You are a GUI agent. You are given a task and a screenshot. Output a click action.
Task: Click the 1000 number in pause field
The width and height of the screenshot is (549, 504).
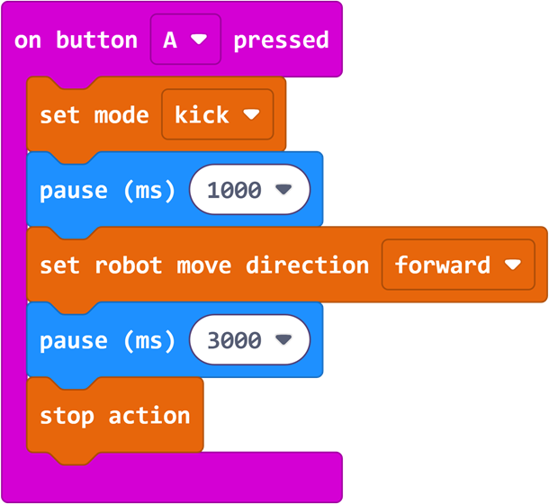234,191
